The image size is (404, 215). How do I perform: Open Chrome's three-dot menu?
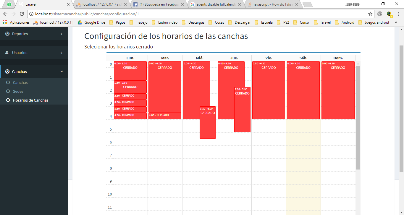pyautogui.click(x=398, y=14)
